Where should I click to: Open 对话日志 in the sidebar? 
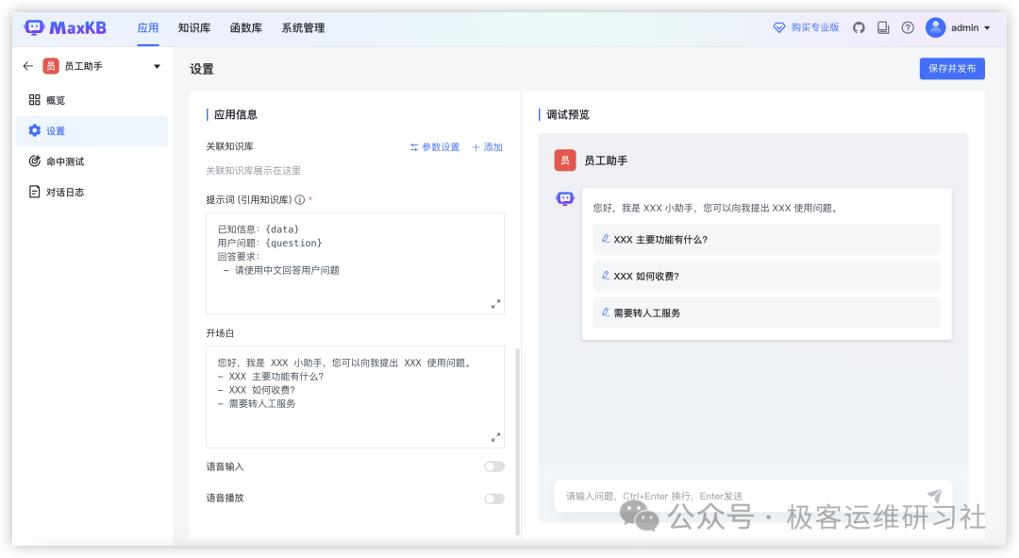(x=92, y=192)
